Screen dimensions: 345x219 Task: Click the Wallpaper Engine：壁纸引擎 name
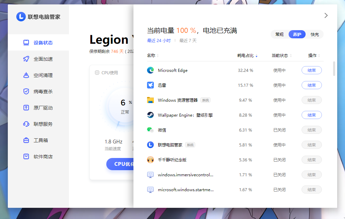pyautogui.click(x=185, y=115)
